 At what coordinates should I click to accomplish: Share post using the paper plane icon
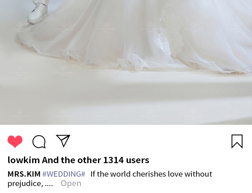click(63, 141)
